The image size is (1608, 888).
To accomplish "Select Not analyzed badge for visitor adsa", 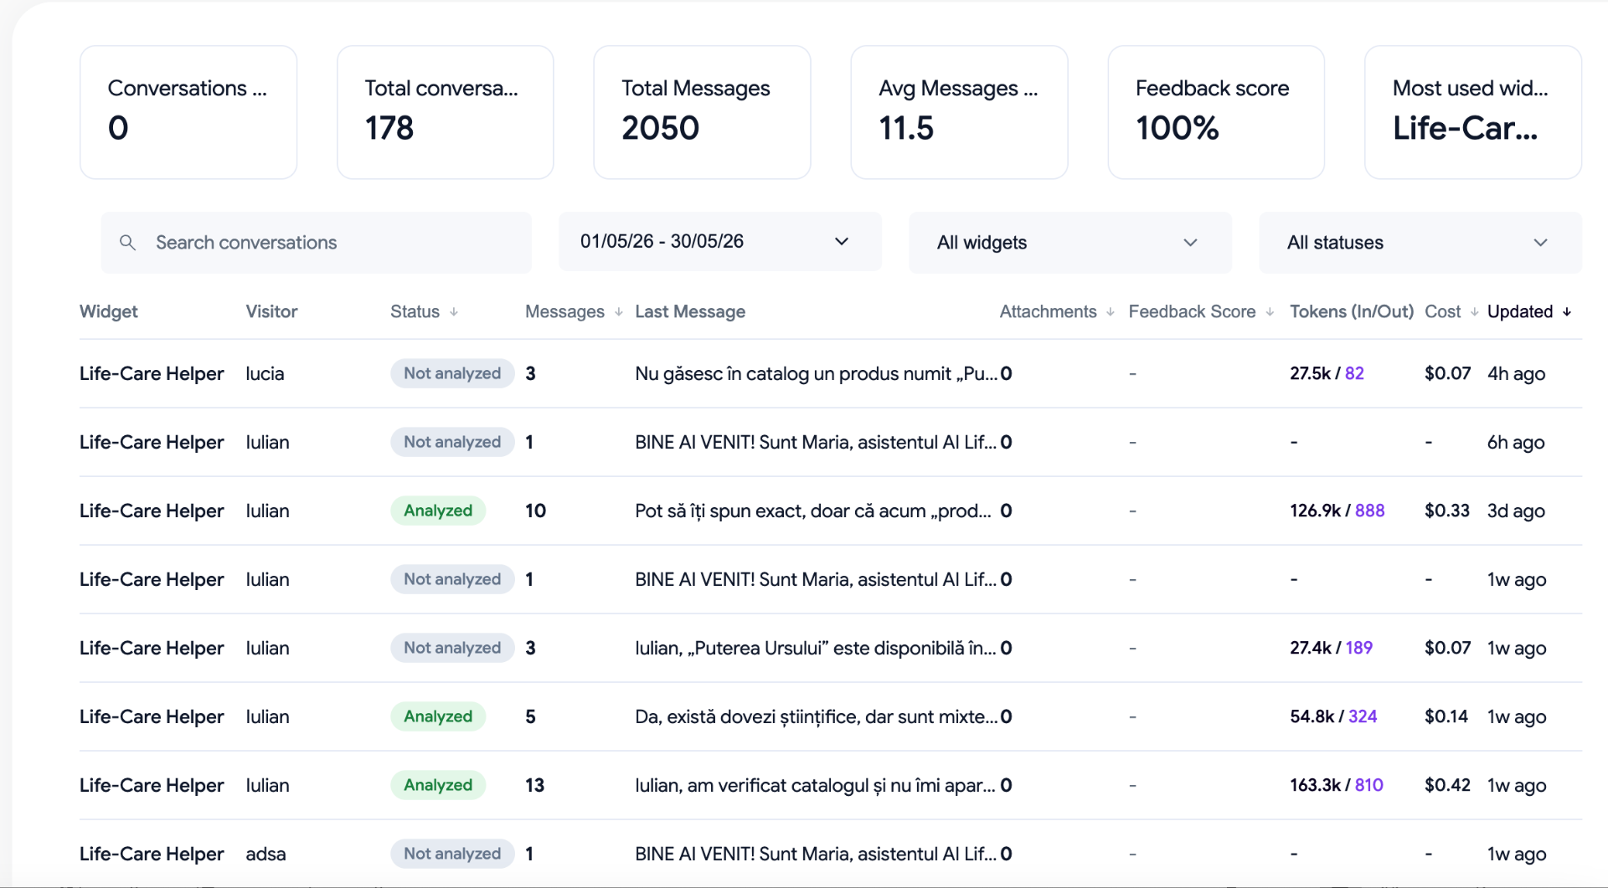I will coord(452,854).
